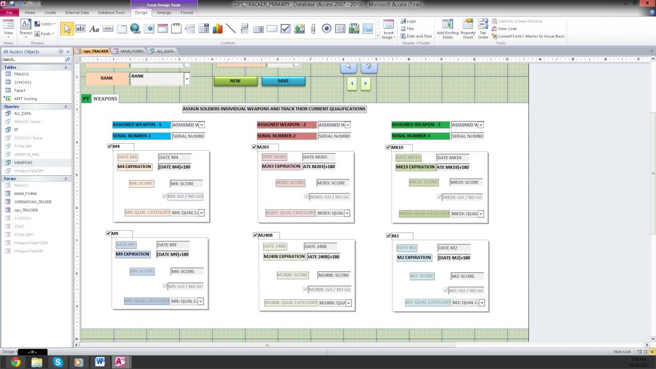Pick the List Box control

258,29
